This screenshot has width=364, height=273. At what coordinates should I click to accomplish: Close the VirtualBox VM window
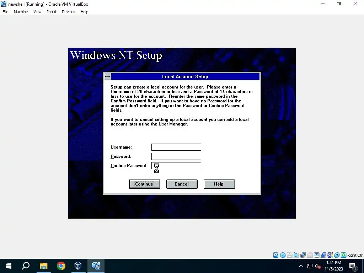pos(355,4)
